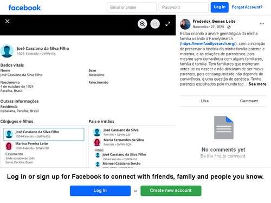Click the Manoel Cassiano Irmão avatar icon

pos(98,164)
